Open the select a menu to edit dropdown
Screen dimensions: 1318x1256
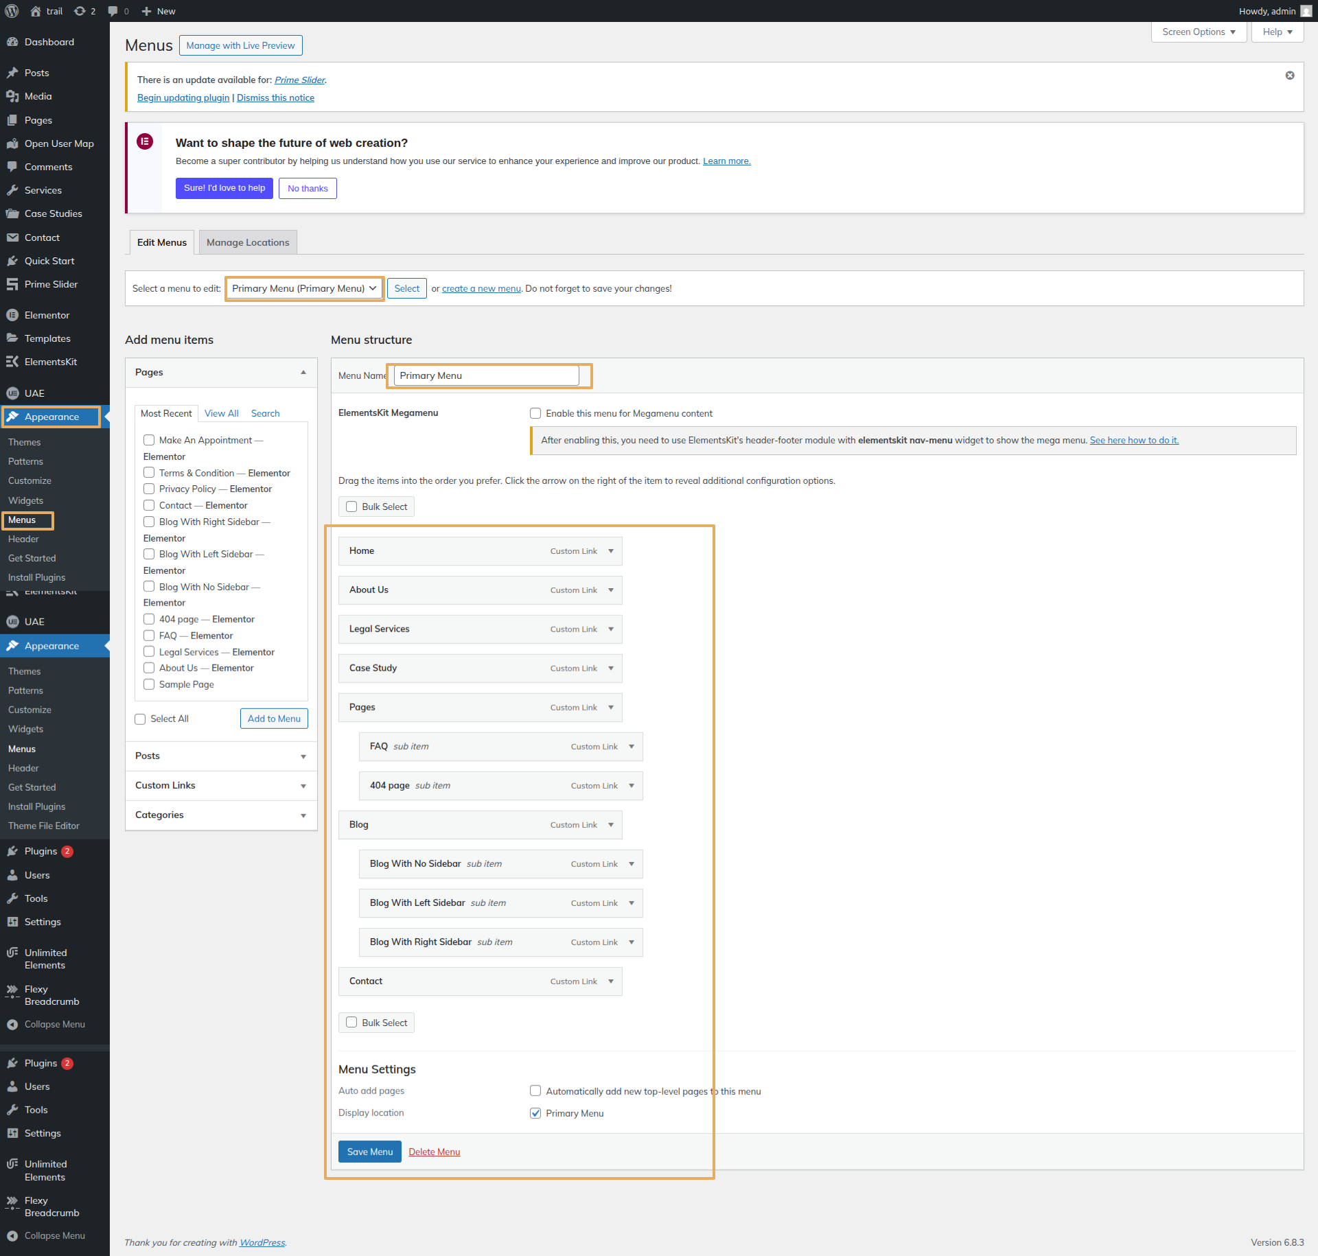[x=305, y=288]
